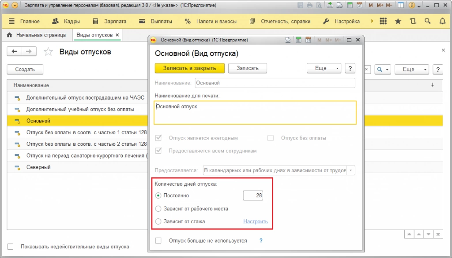This screenshot has height=258, width=452.
Task: Click the M memory button in main title bar
Action: coord(371,5)
